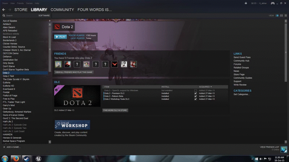
Task: Switch to grid view icon
Action: (286, 16)
